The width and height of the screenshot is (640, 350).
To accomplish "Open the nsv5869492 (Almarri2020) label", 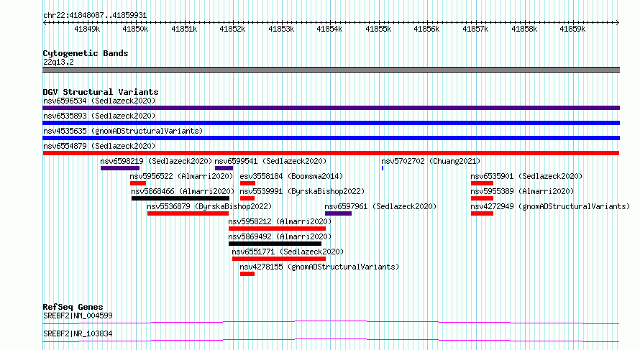I will click(x=280, y=236).
